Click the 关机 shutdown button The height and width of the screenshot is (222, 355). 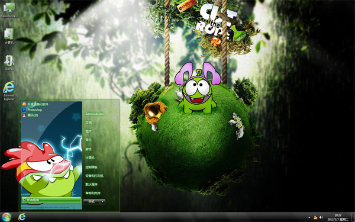pos(92,201)
